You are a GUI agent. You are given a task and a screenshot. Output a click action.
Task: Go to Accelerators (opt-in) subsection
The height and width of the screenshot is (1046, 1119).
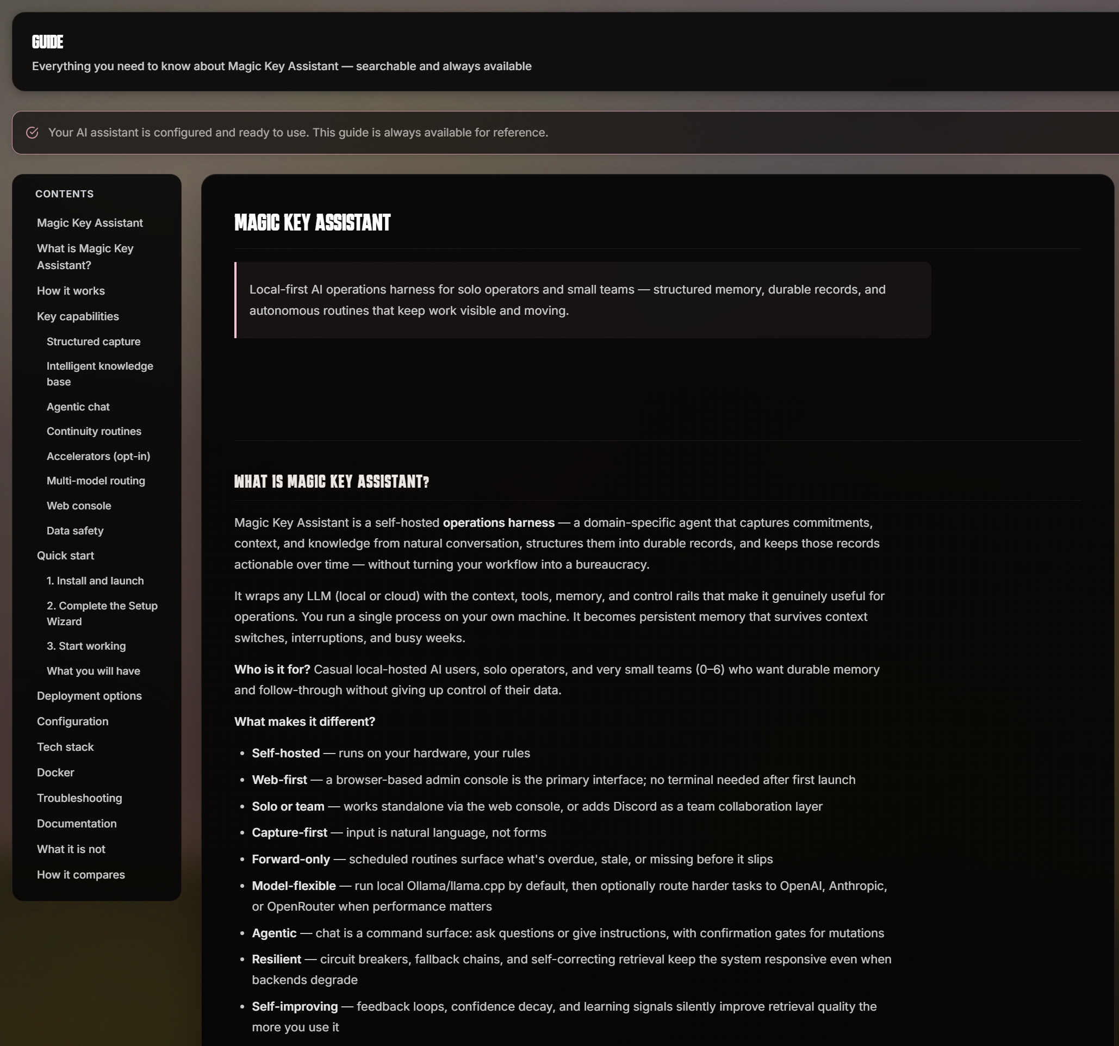click(x=98, y=456)
